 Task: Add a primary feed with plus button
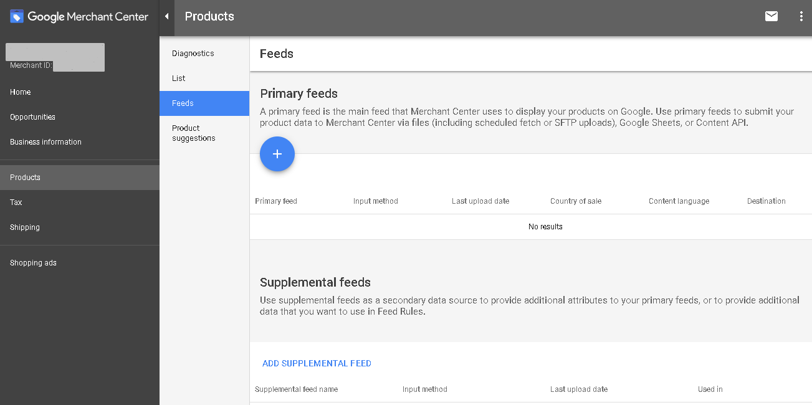277,154
